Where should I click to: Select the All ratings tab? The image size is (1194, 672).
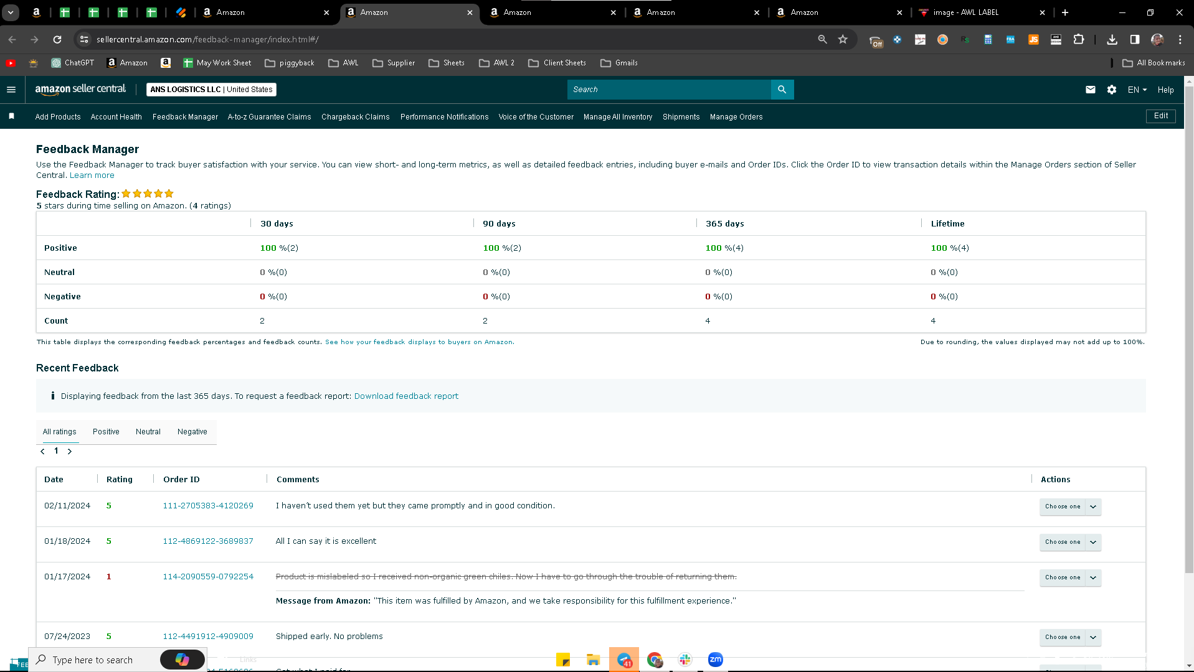(x=60, y=432)
